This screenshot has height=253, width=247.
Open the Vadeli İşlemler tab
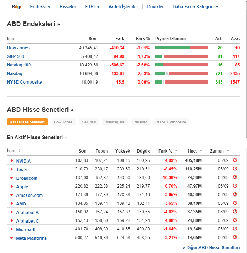(122, 7)
